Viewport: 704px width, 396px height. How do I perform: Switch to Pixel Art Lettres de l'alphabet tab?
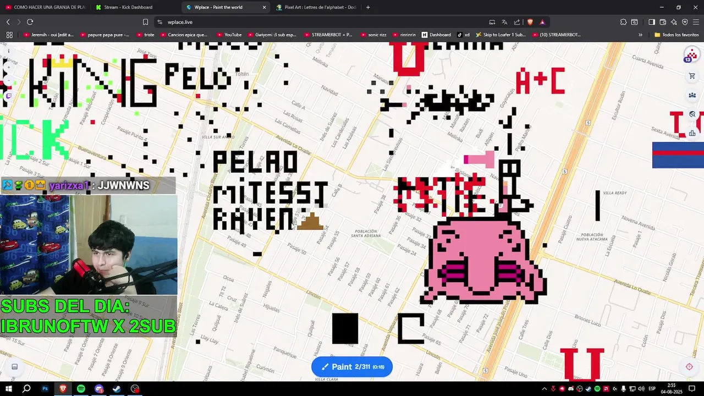point(316,7)
